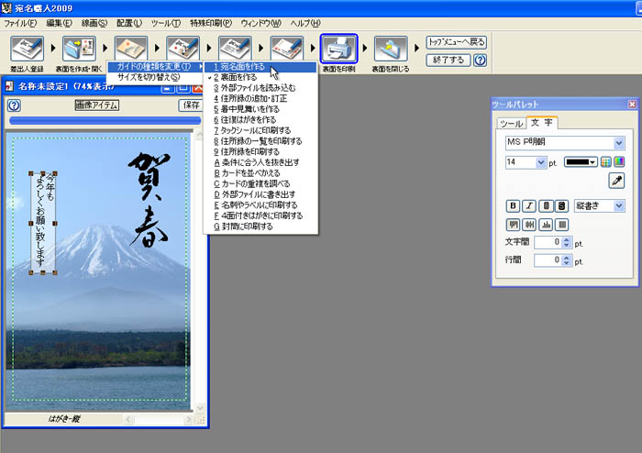This screenshot has width=642, height=453.
Task: Open the rainbow color spectrum icon
Action: [x=618, y=162]
